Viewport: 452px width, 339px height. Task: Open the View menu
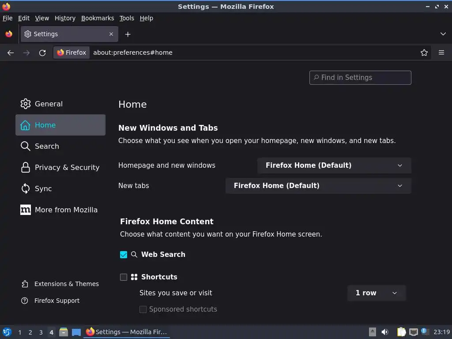click(42, 18)
